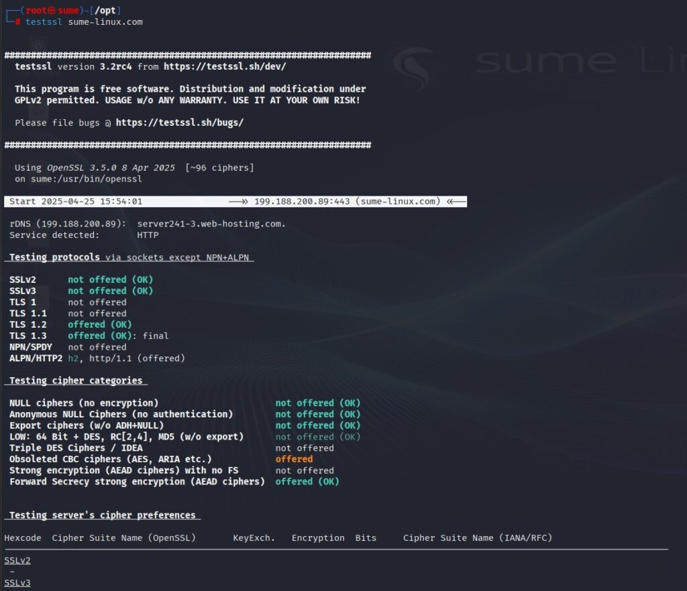687x591 pixels.
Task: Click the https://testssl.sh/dev/ URL
Action: (225, 66)
